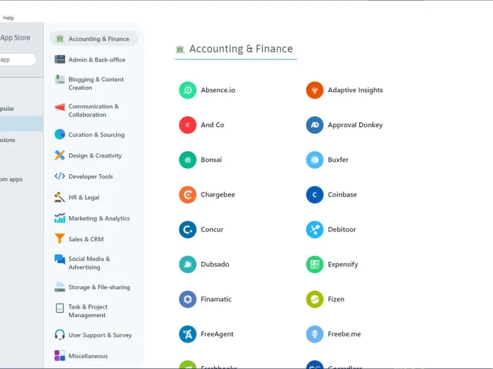Click the Concur app icon
The image size is (493, 369).
point(188,229)
